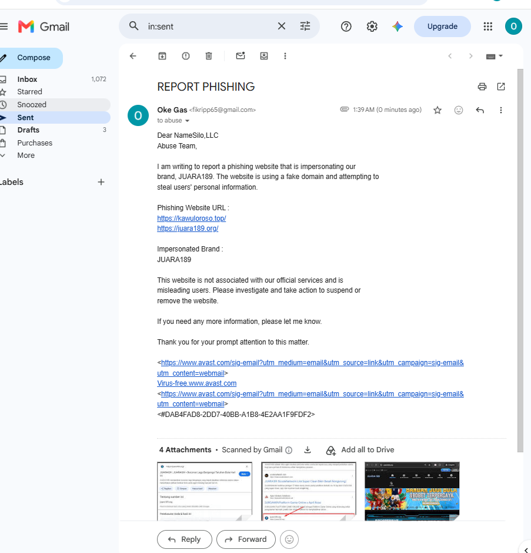This screenshot has height=553, width=531.
Task: Click sender address fikripp65@gmail.com
Action: [x=222, y=110]
